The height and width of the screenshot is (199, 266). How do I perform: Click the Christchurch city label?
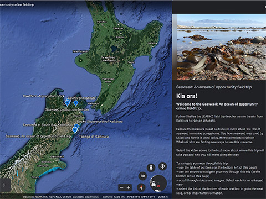58,156
